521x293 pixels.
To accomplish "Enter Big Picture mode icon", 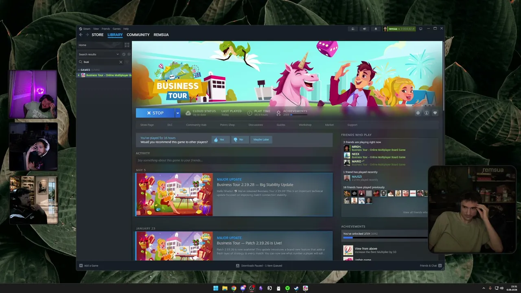I will pyautogui.click(x=420, y=29).
